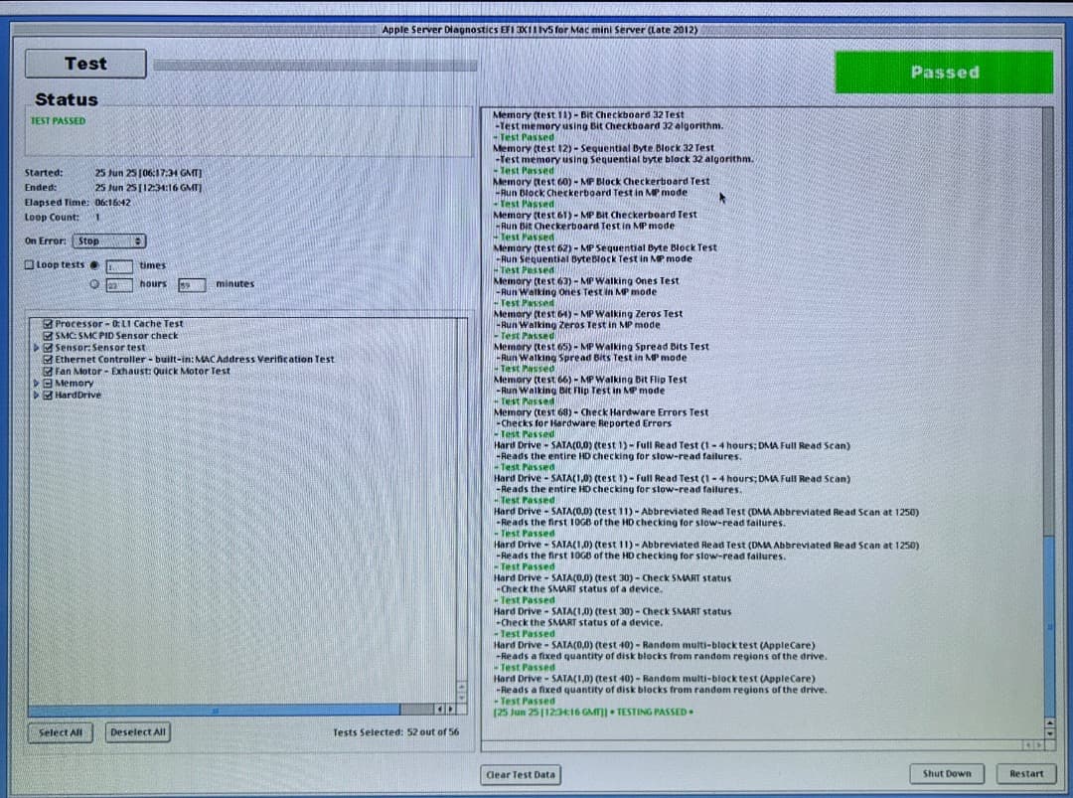This screenshot has width=1073, height=798.
Task: Uncheck the SMC PID Sensor check test
Action: click(x=48, y=335)
